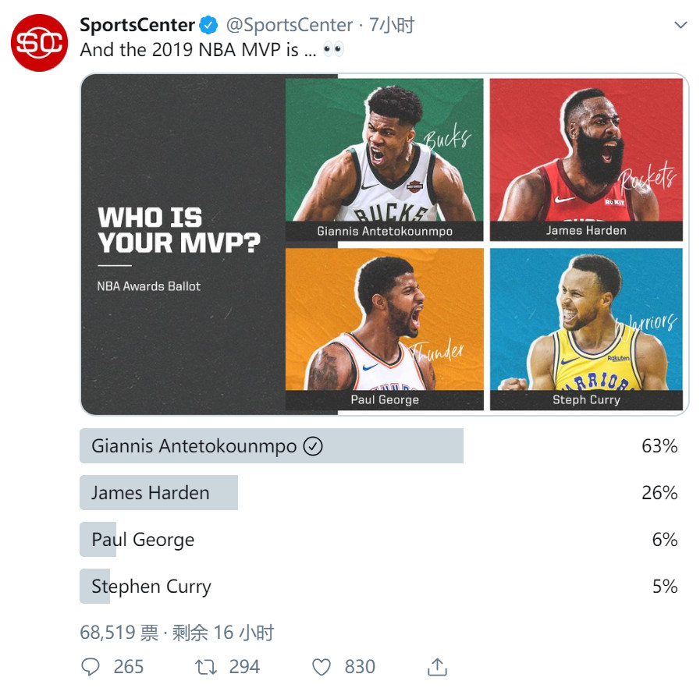700x695 pixels.
Task: Click the 68,519 票 vote count text
Action: click(119, 633)
